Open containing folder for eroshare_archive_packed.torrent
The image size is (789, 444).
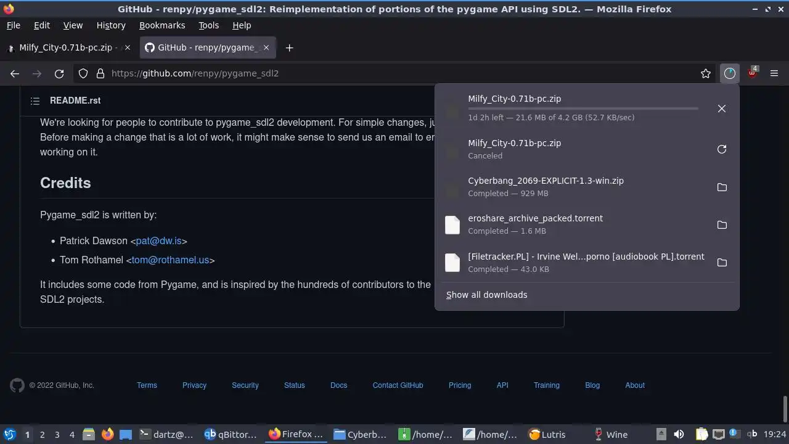(x=722, y=224)
